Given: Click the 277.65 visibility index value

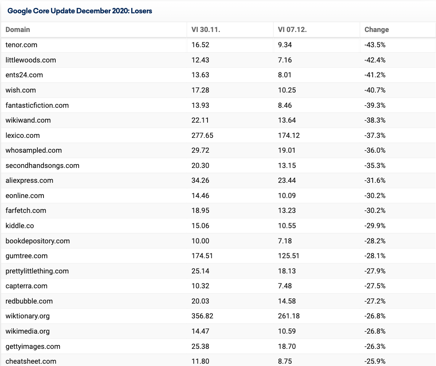Looking at the screenshot, I should click(203, 136).
